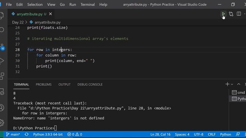Click the terminal prompt input area
The width and height of the screenshot is (246, 138).
[55, 128]
